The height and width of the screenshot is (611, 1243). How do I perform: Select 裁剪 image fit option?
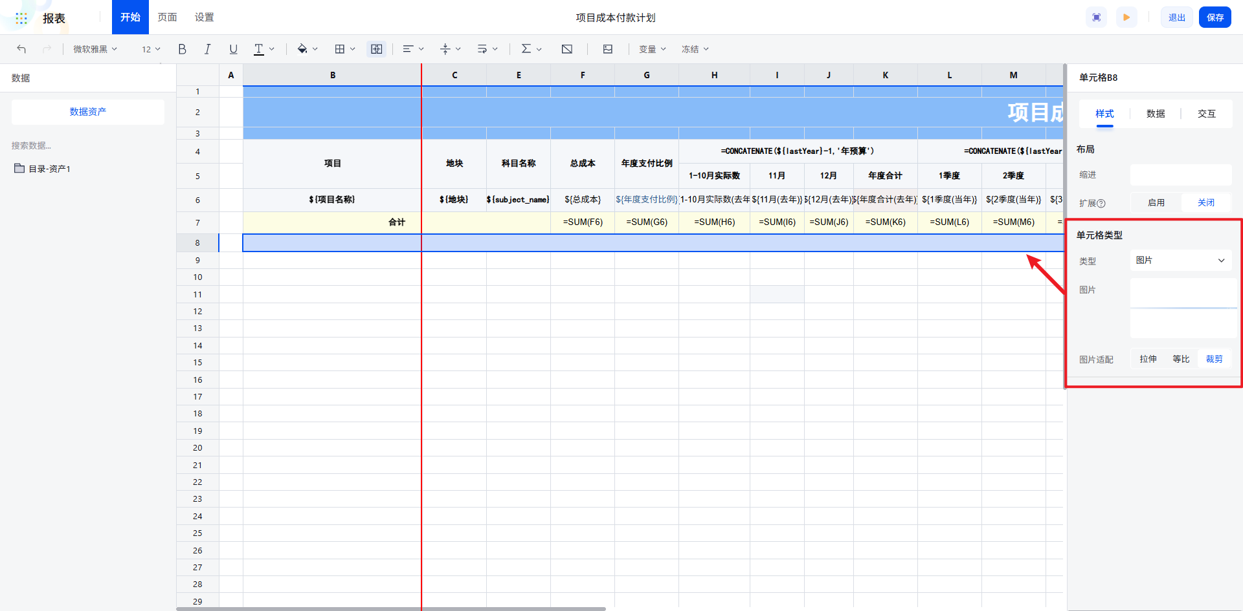1215,359
